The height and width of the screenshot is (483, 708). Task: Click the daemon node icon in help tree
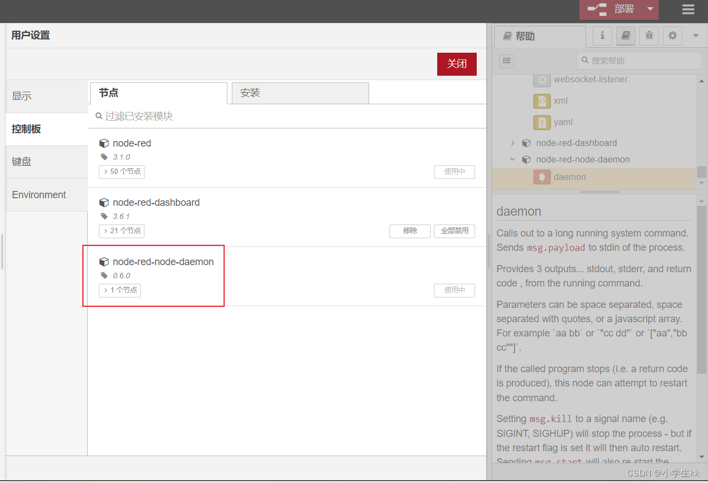coord(542,177)
